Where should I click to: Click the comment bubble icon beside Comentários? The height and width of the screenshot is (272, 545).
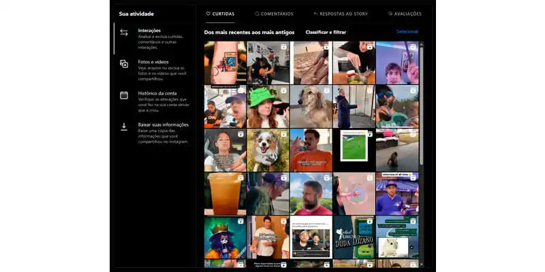coord(257,14)
